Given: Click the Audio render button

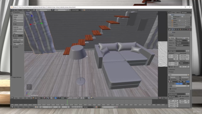Looking at the screenshot, I should [186, 38].
